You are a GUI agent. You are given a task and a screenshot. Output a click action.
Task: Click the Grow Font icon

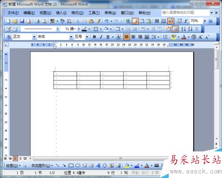point(200,37)
